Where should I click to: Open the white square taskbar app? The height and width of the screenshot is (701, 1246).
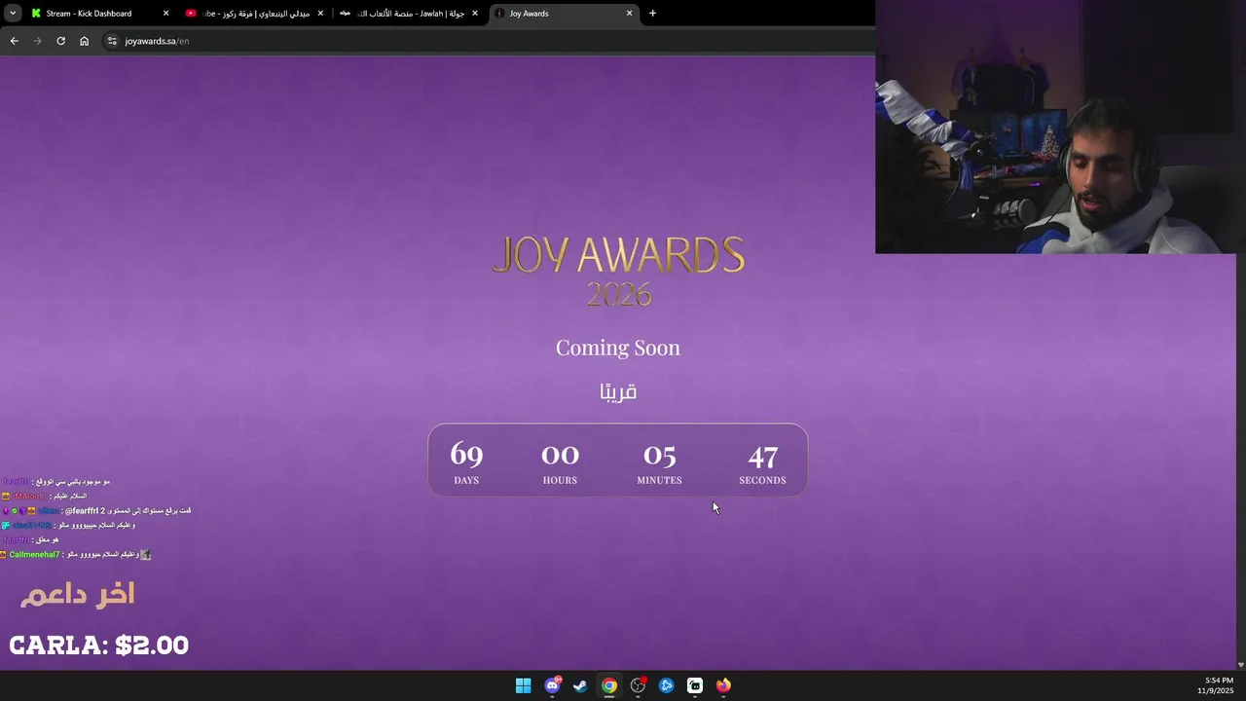695,685
